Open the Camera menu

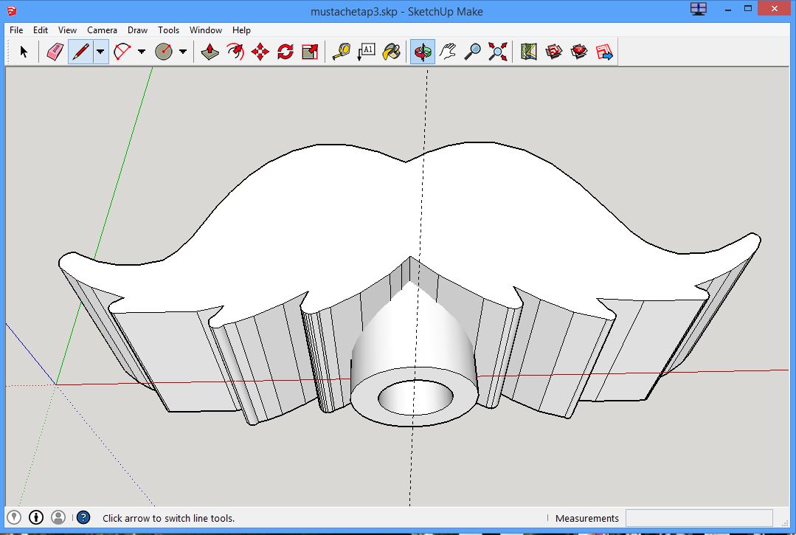click(x=102, y=30)
